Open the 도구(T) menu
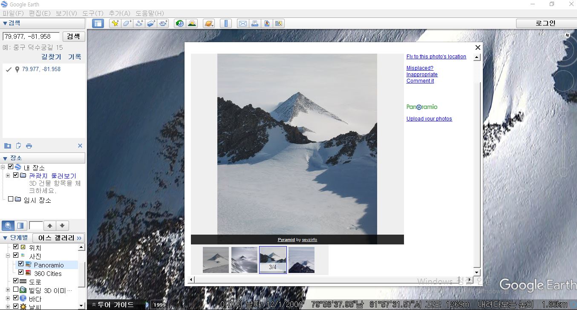This screenshot has height=310, width=577. tap(93, 13)
